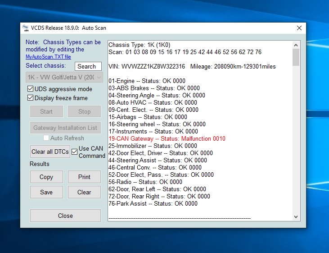This screenshot has height=253, width=329.
Task: Open the MyAutoScan.TXT file link
Action: (x=48, y=57)
